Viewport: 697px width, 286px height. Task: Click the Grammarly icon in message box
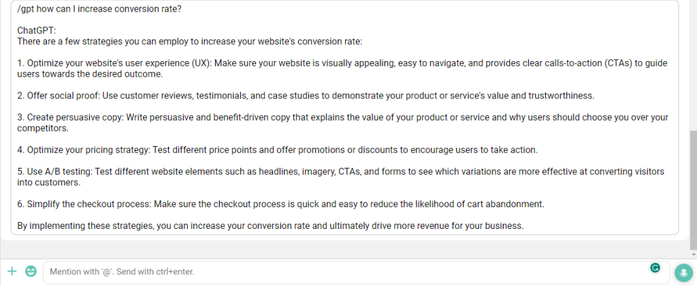pos(655,268)
